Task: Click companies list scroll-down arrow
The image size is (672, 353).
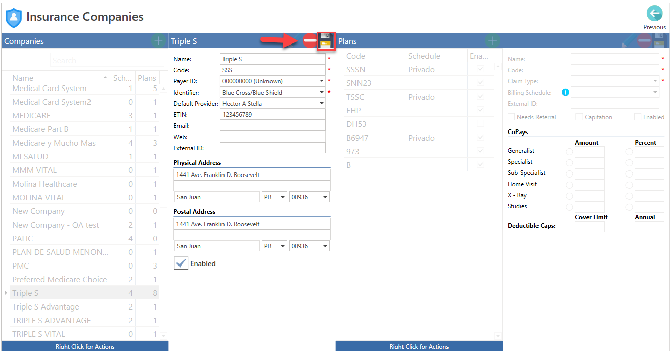Action: point(163,336)
